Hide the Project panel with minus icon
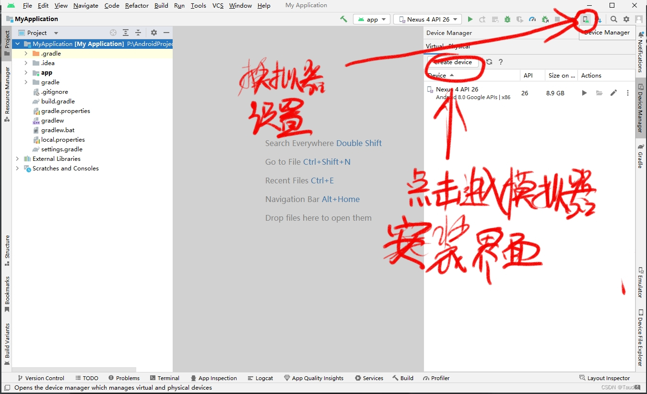The width and height of the screenshot is (647, 394). (x=166, y=33)
